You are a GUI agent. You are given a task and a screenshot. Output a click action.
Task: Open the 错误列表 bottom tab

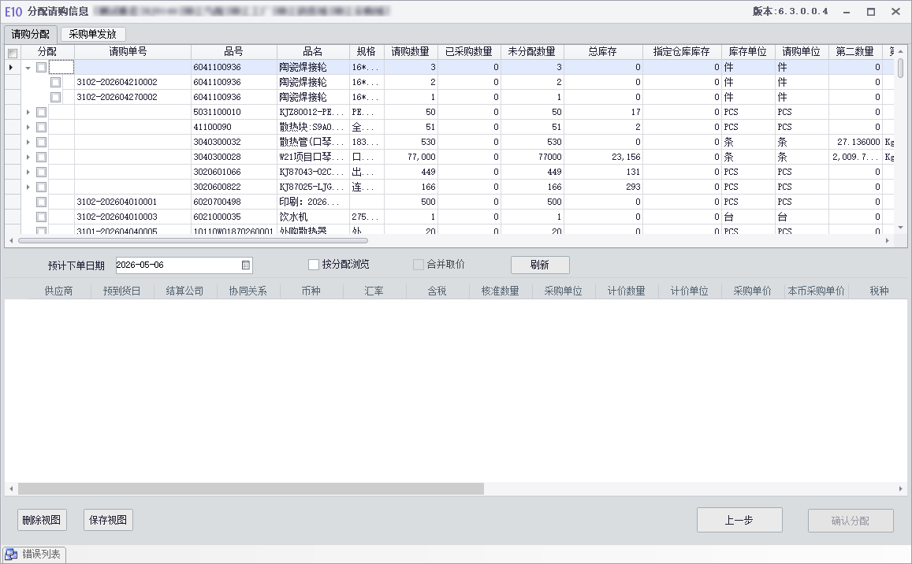coord(35,554)
